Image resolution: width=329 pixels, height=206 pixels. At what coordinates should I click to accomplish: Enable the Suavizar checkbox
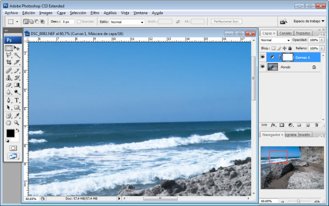[x=78, y=21]
